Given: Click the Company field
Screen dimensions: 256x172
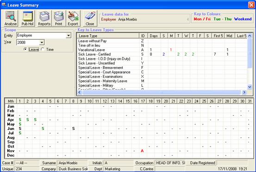Looking at the screenshot, I should 73,169.
